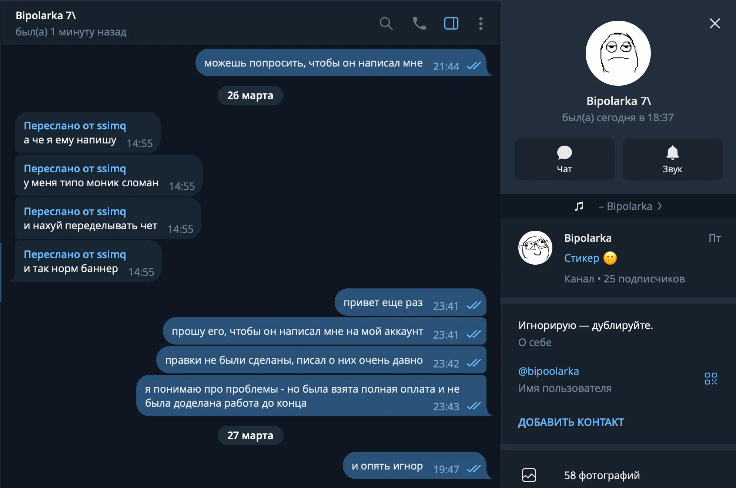Jump to the 26 марта date badge
This screenshot has height=488, width=736.
[250, 95]
